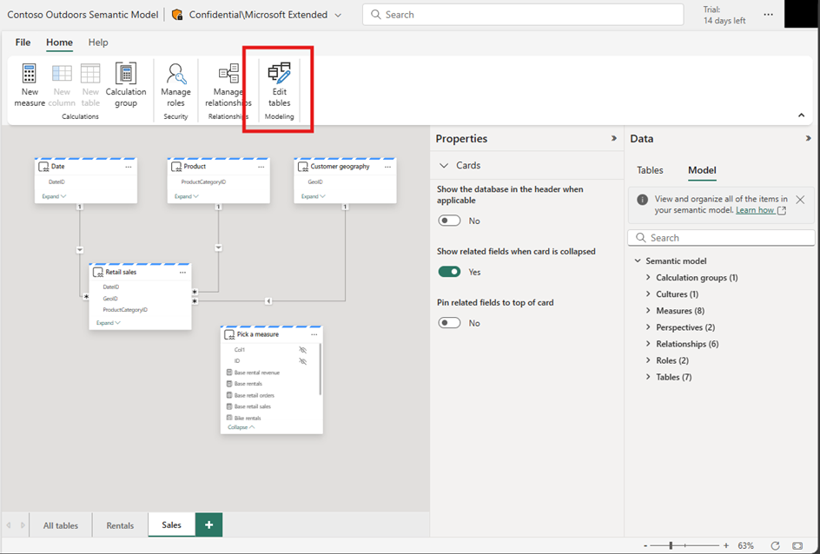This screenshot has width=820, height=554.
Task: Expand Relationships (6) node
Action: pyautogui.click(x=648, y=344)
